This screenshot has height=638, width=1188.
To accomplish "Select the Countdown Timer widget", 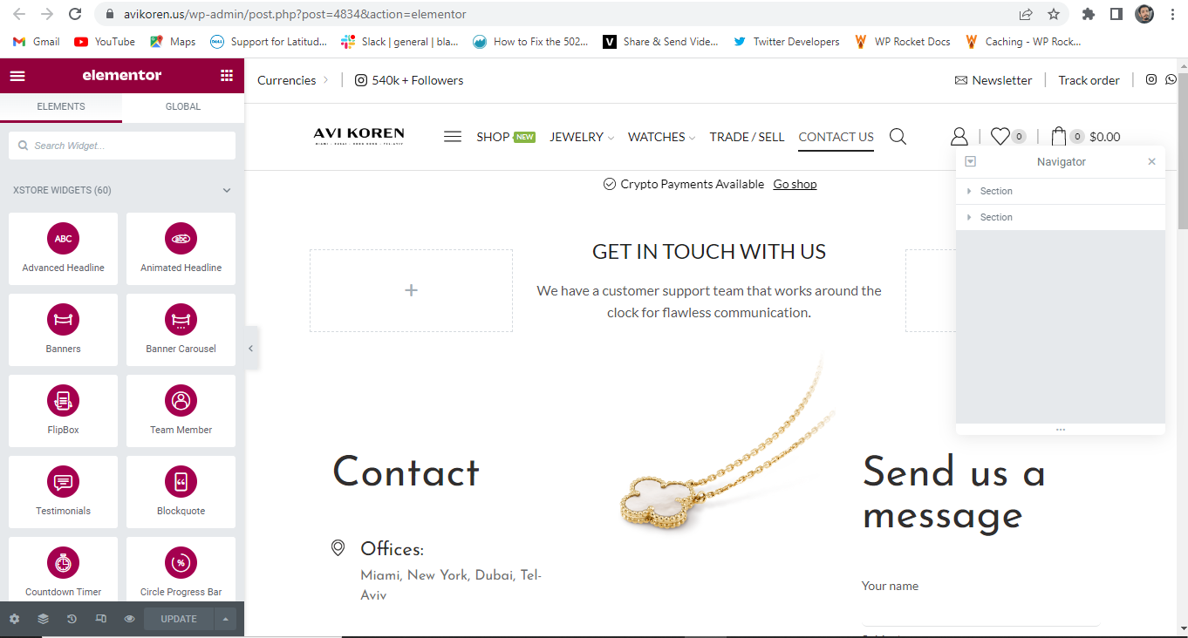I will tap(63, 573).
